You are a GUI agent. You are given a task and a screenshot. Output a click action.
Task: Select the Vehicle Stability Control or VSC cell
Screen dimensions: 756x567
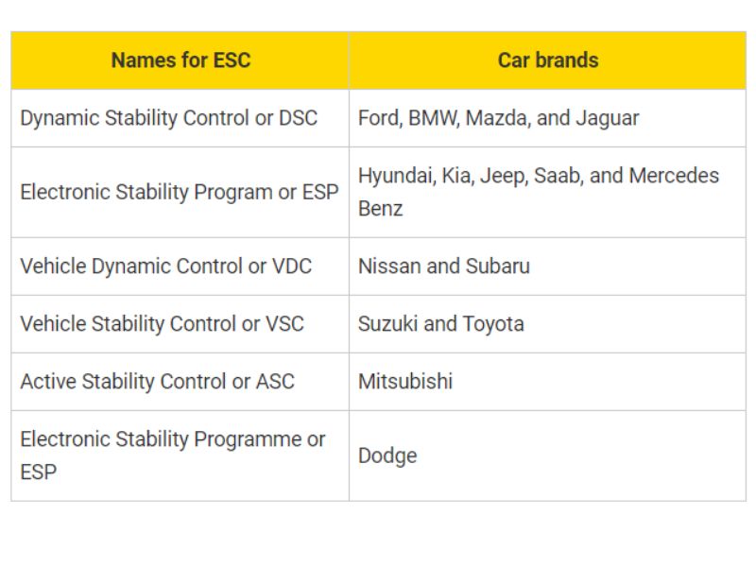click(x=163, y=324)
